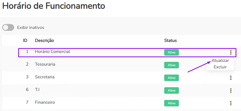Open the options menu for Horário Comercial
Screen dimensions: 241x111
point(231,52)
